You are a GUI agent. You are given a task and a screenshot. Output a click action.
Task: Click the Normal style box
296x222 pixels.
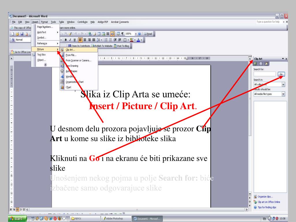23,40
